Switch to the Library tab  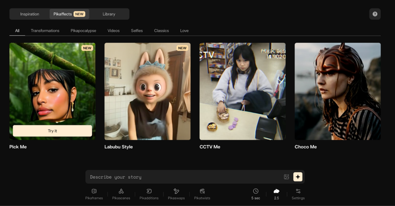point(109,14)
